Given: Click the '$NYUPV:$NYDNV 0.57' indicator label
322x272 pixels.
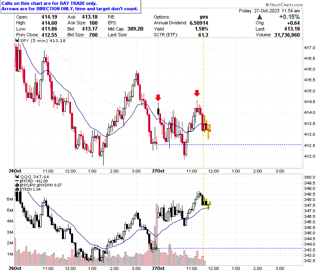Looking at the screenshot, I should [40, 185].
